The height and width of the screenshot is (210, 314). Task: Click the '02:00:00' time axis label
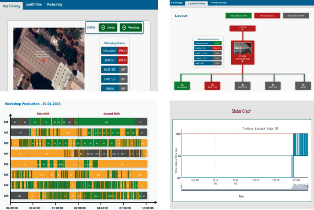[x=80, y=208]
